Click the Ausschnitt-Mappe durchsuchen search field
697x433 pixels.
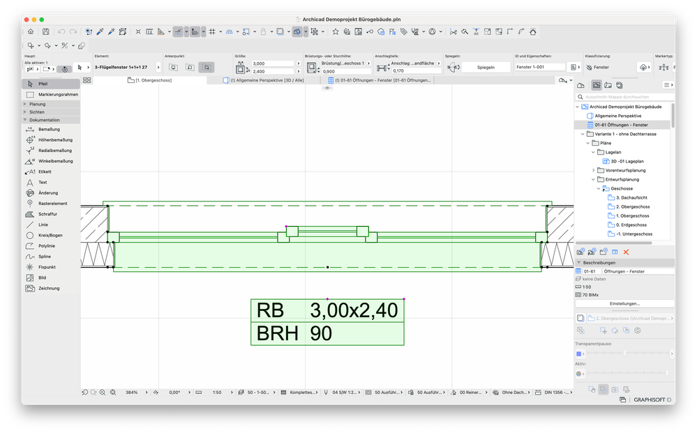(625, 97)
